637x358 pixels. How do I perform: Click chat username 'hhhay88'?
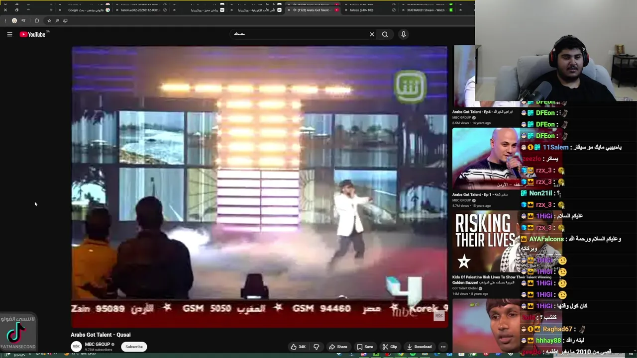click(x=548, y=340)
